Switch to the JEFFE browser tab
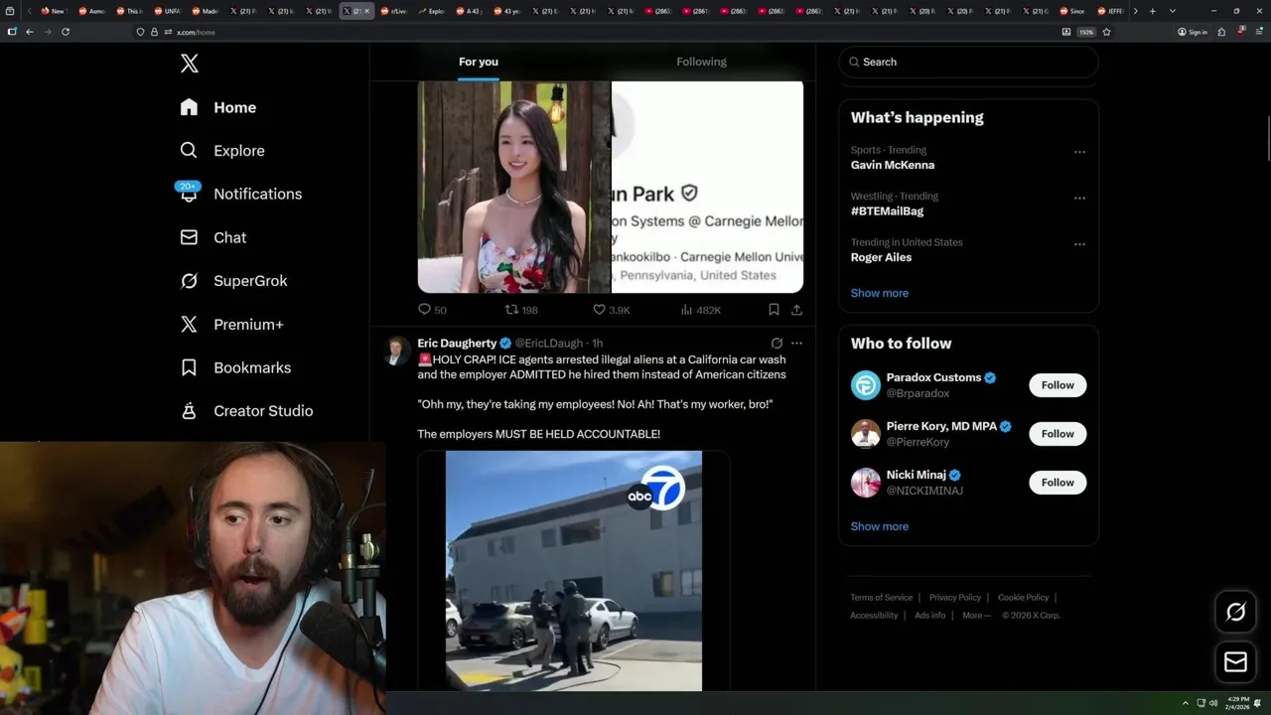1271x715 pixels. (1111, 11)
